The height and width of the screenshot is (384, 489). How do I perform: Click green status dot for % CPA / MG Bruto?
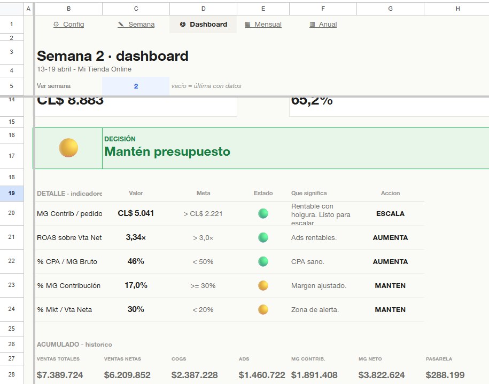coord(263,261)
